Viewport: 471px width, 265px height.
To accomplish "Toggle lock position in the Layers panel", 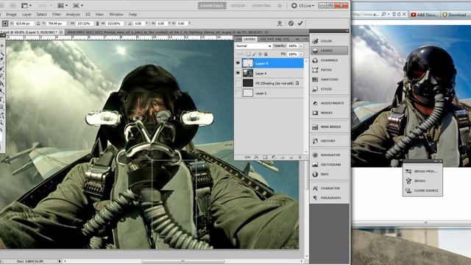I will [260, 54].
